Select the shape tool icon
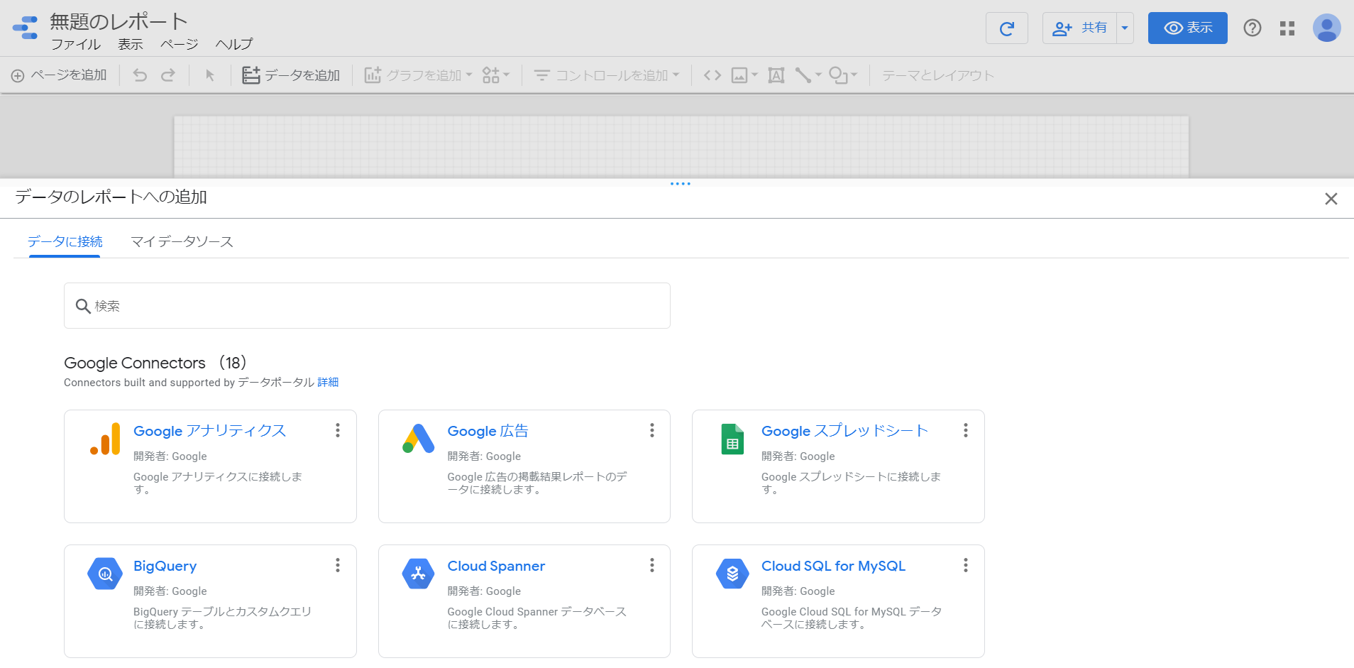 (838, 75)
